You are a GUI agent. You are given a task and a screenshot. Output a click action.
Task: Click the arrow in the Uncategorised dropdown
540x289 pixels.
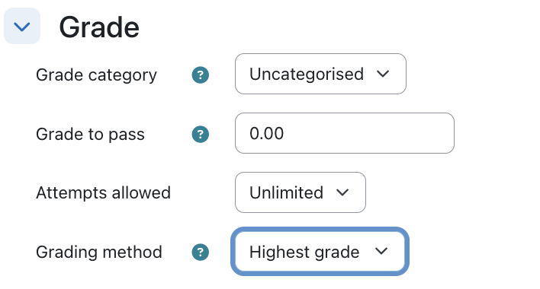click(x=383, y=74)
